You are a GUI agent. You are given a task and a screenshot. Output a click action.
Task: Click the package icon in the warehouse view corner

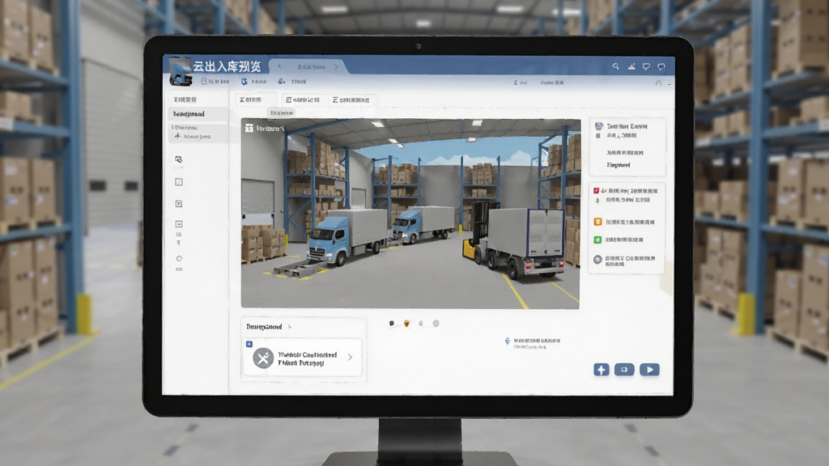(249, 128)
